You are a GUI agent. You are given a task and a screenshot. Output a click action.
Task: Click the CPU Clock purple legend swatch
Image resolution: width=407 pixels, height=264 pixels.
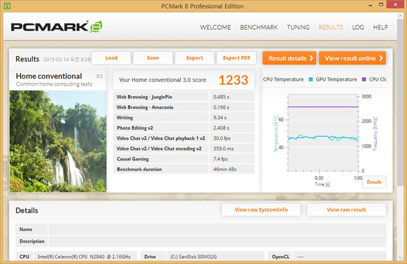point(364,80)
